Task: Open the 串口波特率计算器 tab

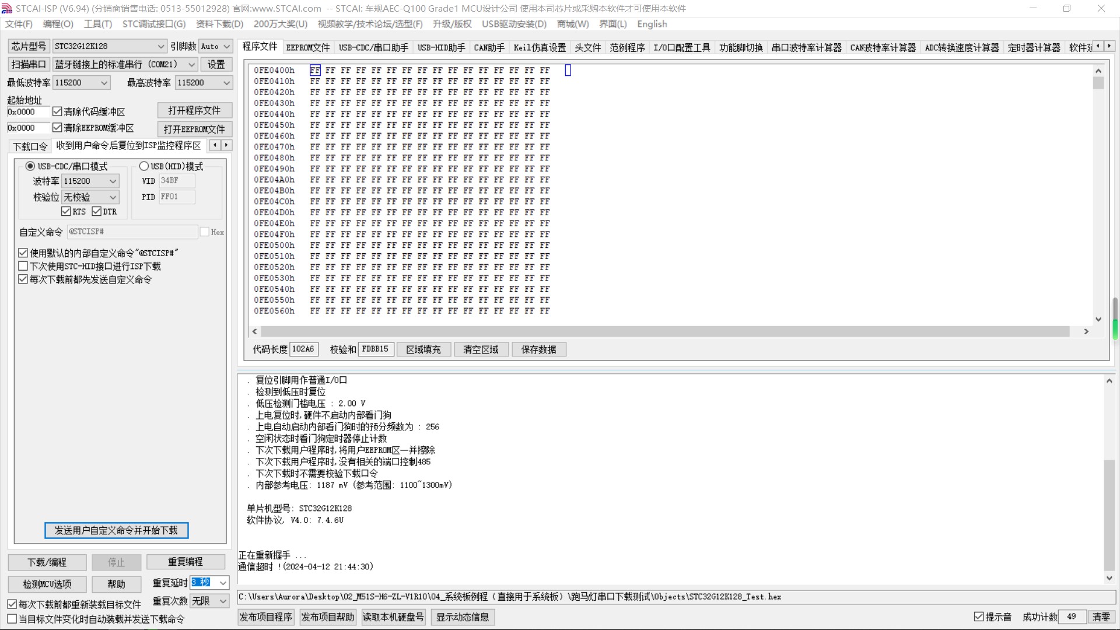Action: [806, 48]
